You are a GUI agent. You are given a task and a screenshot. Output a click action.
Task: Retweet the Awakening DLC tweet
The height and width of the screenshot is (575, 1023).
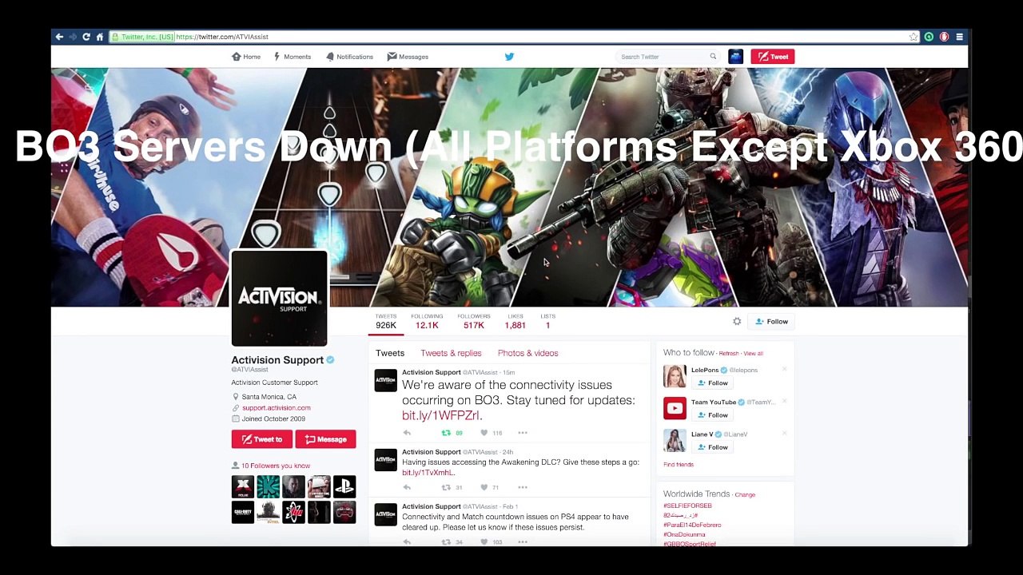pos(446,487)
